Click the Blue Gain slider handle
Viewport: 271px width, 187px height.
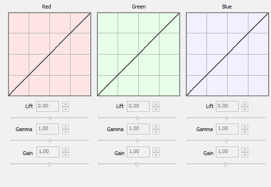pyautogui.click(x=225, y=164)
